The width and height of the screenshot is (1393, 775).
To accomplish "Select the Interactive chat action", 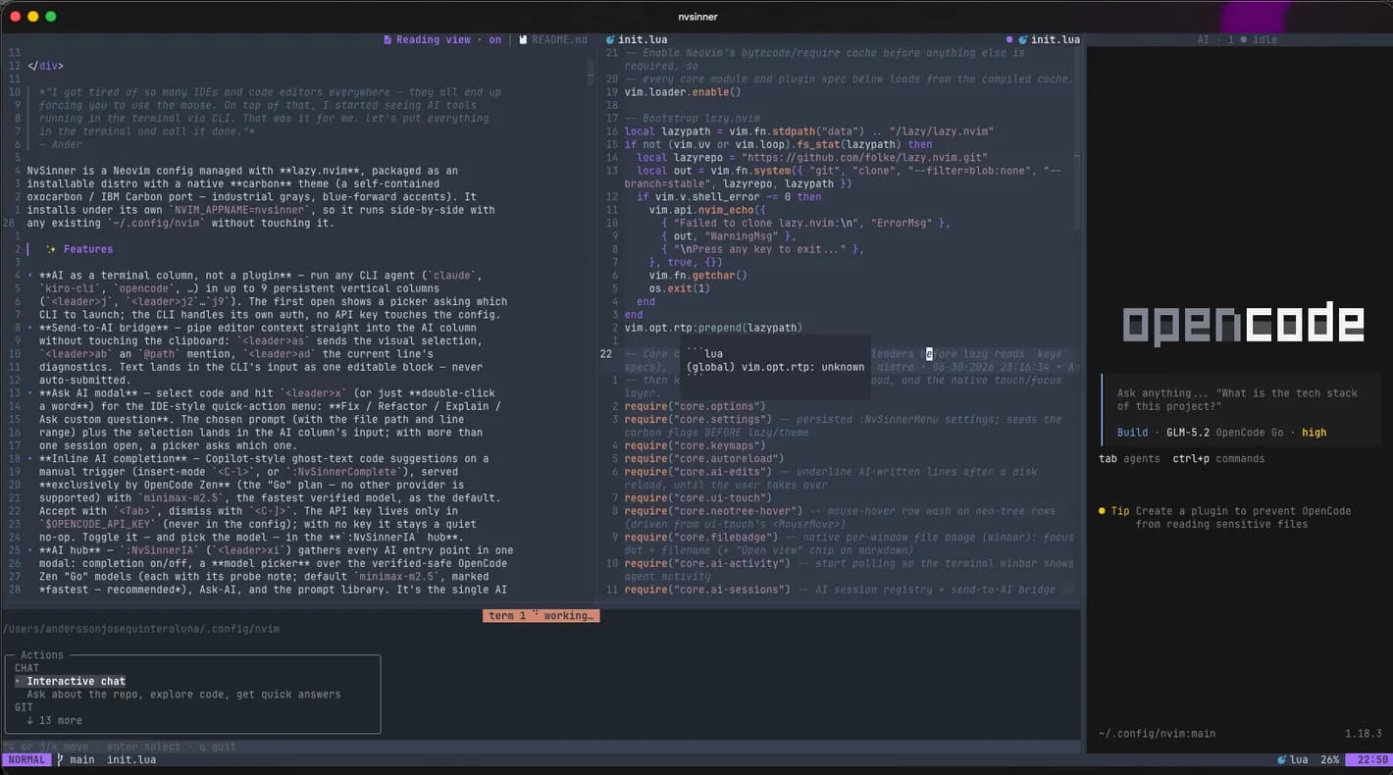I will (x=77, y=681).
